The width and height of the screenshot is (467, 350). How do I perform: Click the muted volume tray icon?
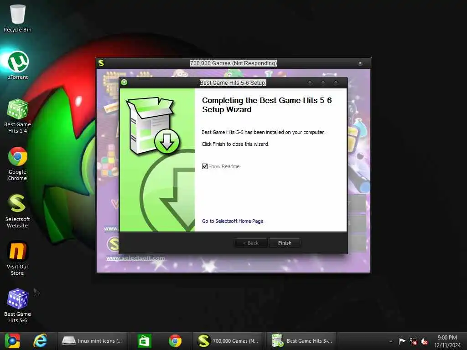424,341
